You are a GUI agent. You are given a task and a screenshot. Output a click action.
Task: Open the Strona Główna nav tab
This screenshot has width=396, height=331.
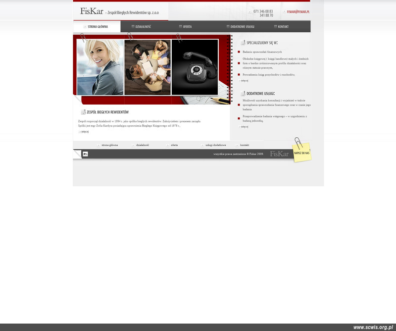(97, 27)
